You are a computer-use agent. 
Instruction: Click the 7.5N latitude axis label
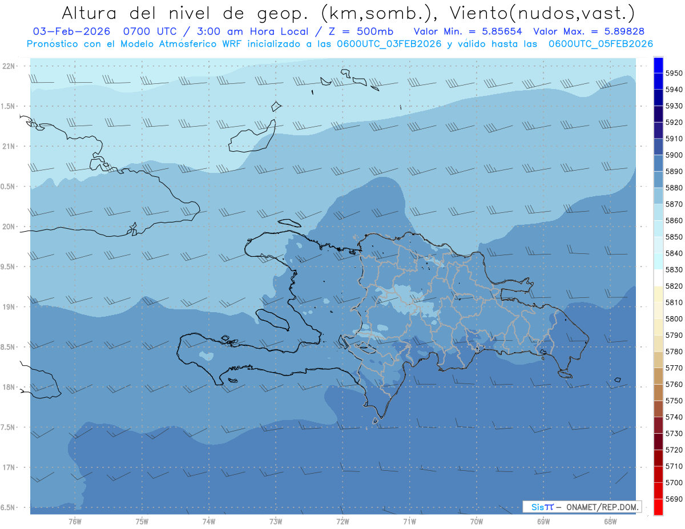point(7,427)
